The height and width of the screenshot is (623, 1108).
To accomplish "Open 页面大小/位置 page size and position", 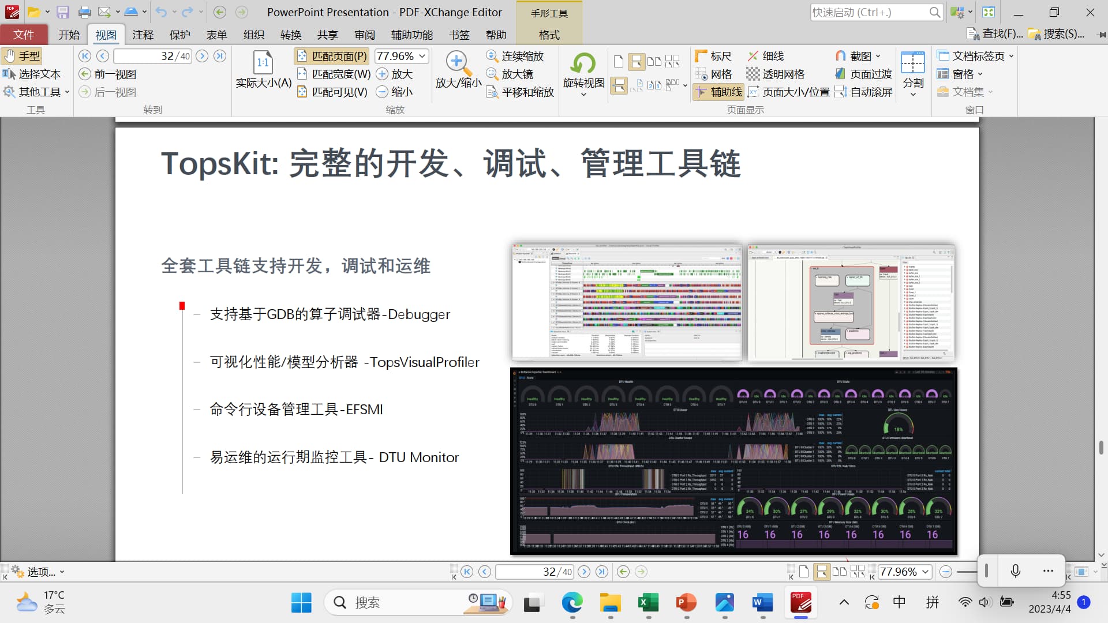I will tap(789, 92).
